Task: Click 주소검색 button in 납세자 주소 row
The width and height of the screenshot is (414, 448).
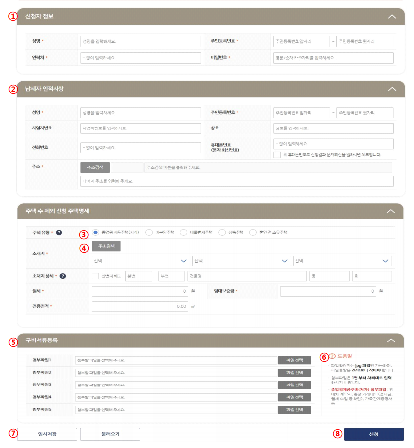Action: point(95,167)
